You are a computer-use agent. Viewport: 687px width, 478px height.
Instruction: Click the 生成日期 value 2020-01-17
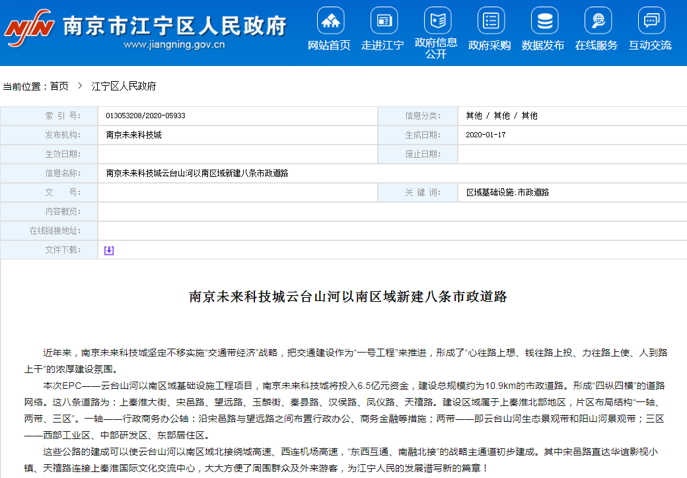pyautogui.click(x=486, y=135)
